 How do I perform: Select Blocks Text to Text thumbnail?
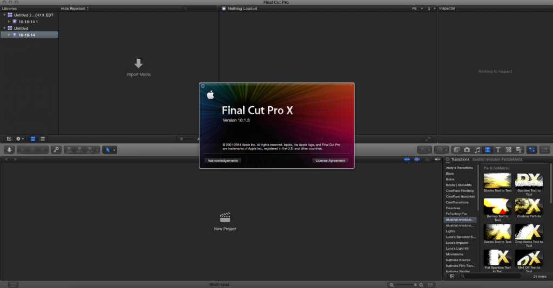(497, 181)
